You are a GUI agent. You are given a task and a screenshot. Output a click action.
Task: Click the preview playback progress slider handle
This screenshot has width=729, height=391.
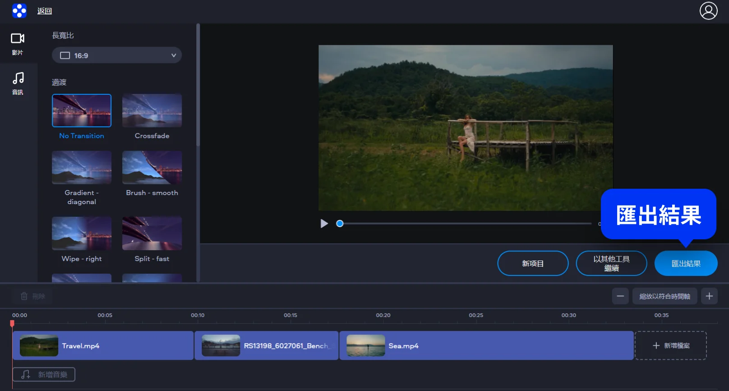click(x=340, y=223)
